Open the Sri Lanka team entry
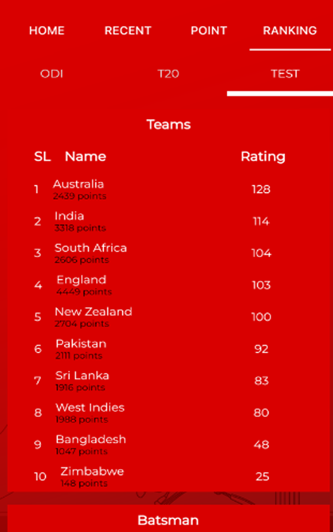333x532 pixels. click(169, 381)
